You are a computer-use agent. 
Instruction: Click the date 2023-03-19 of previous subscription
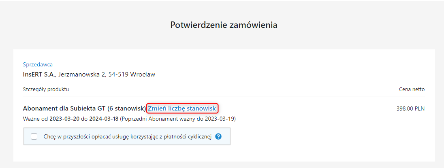tap(220, 119)
